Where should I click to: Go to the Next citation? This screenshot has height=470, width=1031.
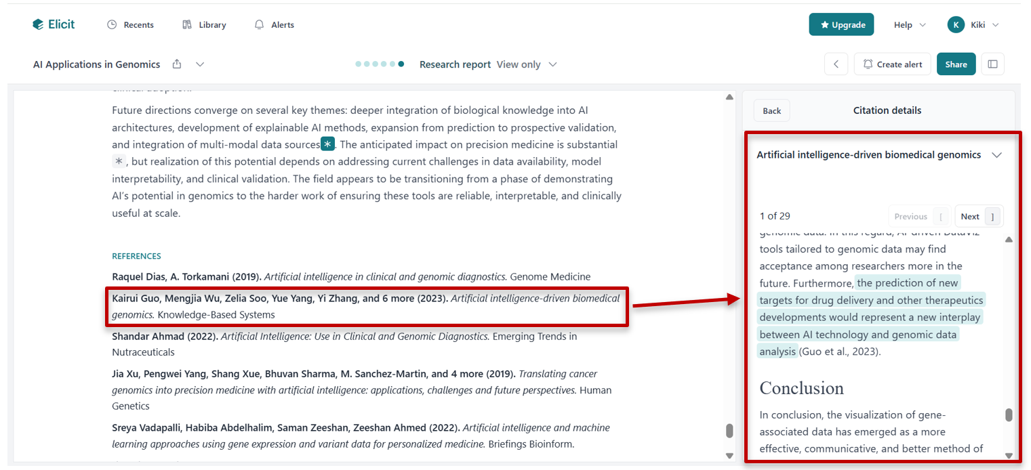[x=978, y=217]
